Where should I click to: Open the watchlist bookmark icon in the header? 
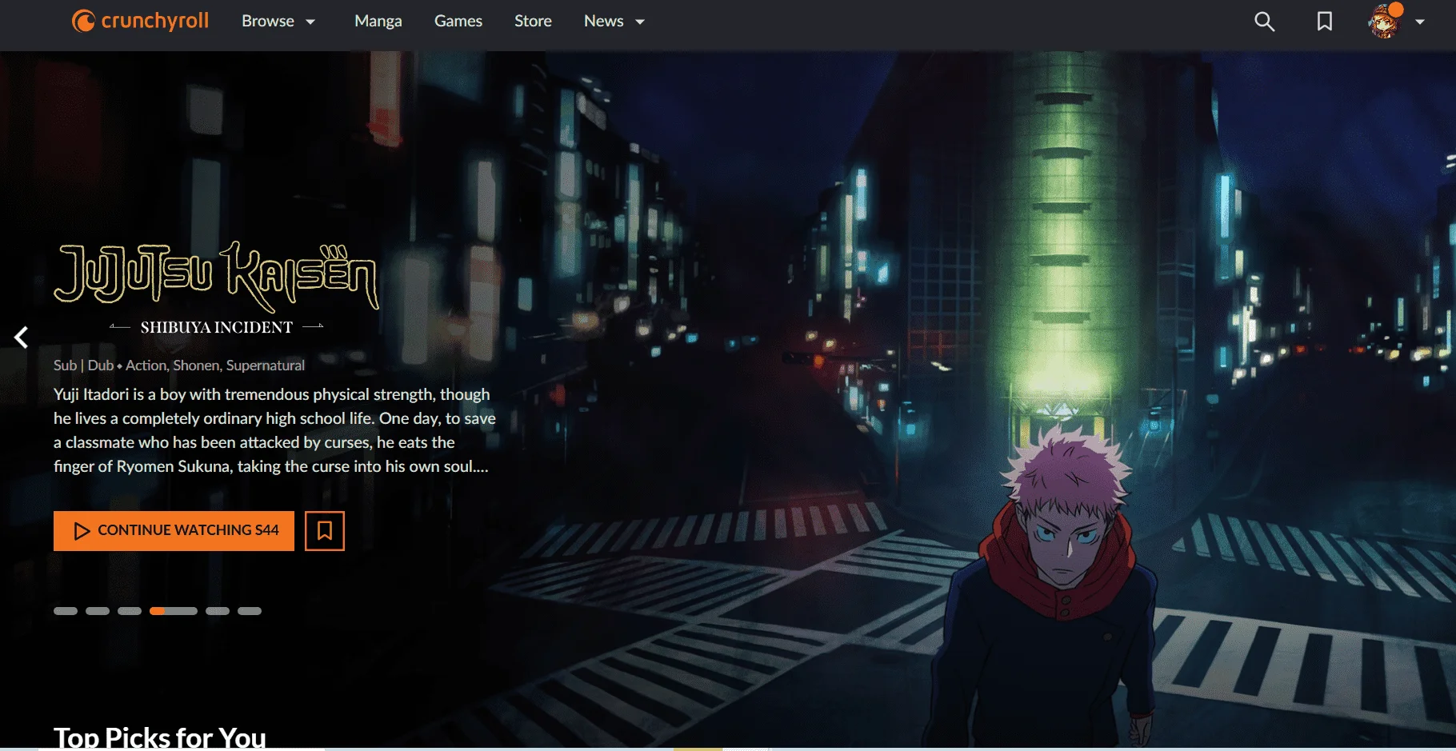tap(1325, 22)
